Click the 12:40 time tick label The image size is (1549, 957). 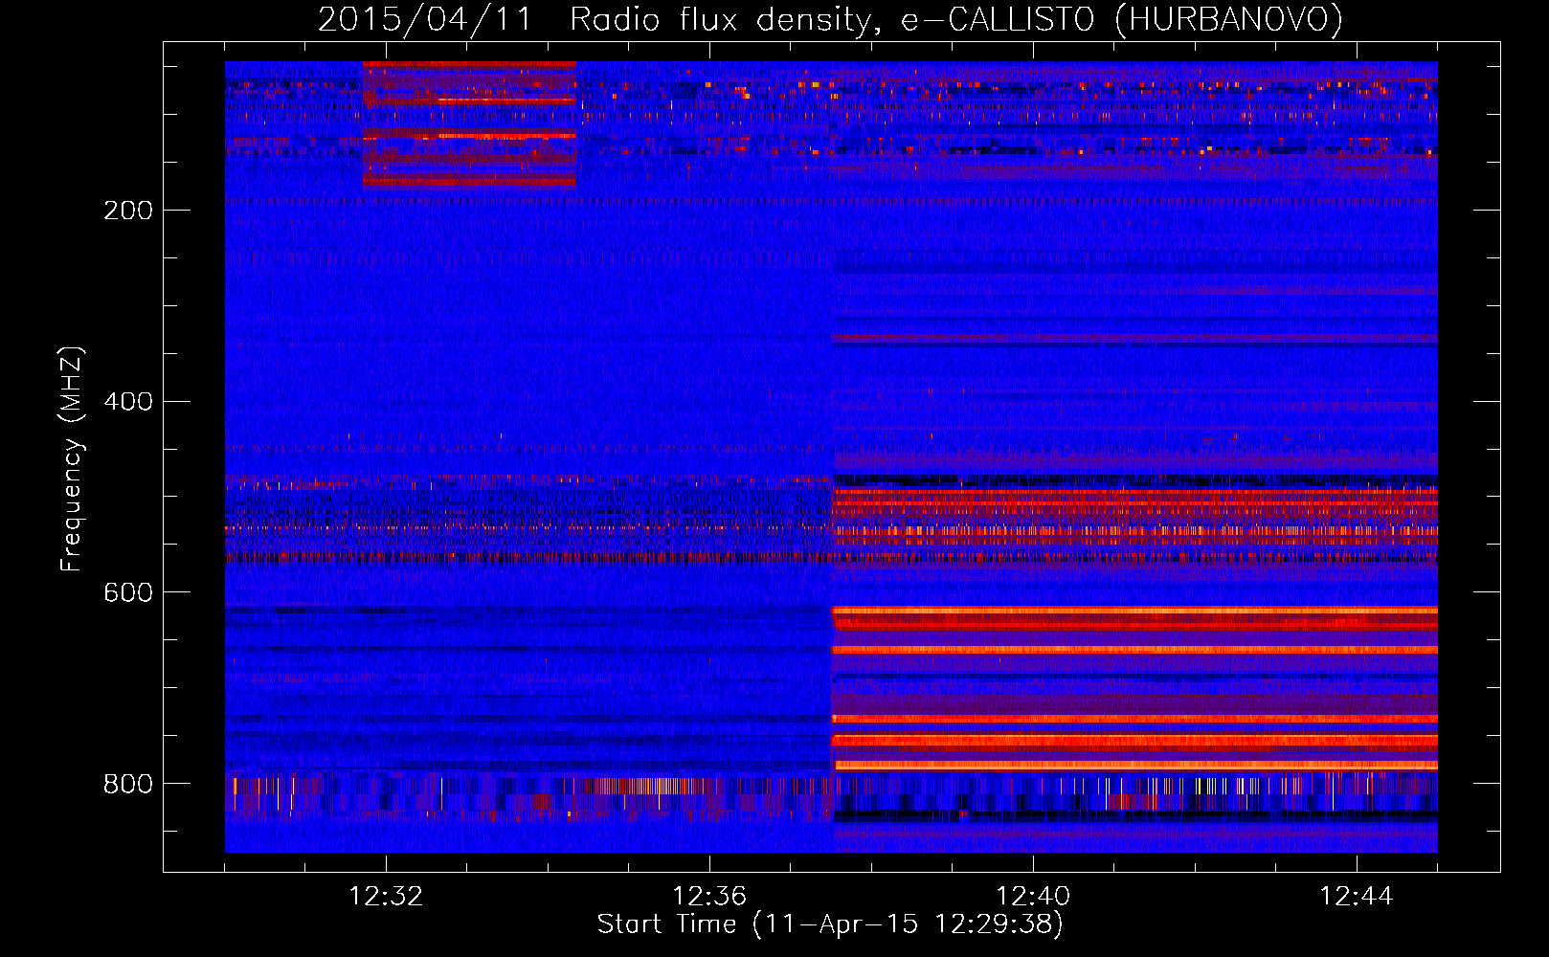tap(1033, 897)
